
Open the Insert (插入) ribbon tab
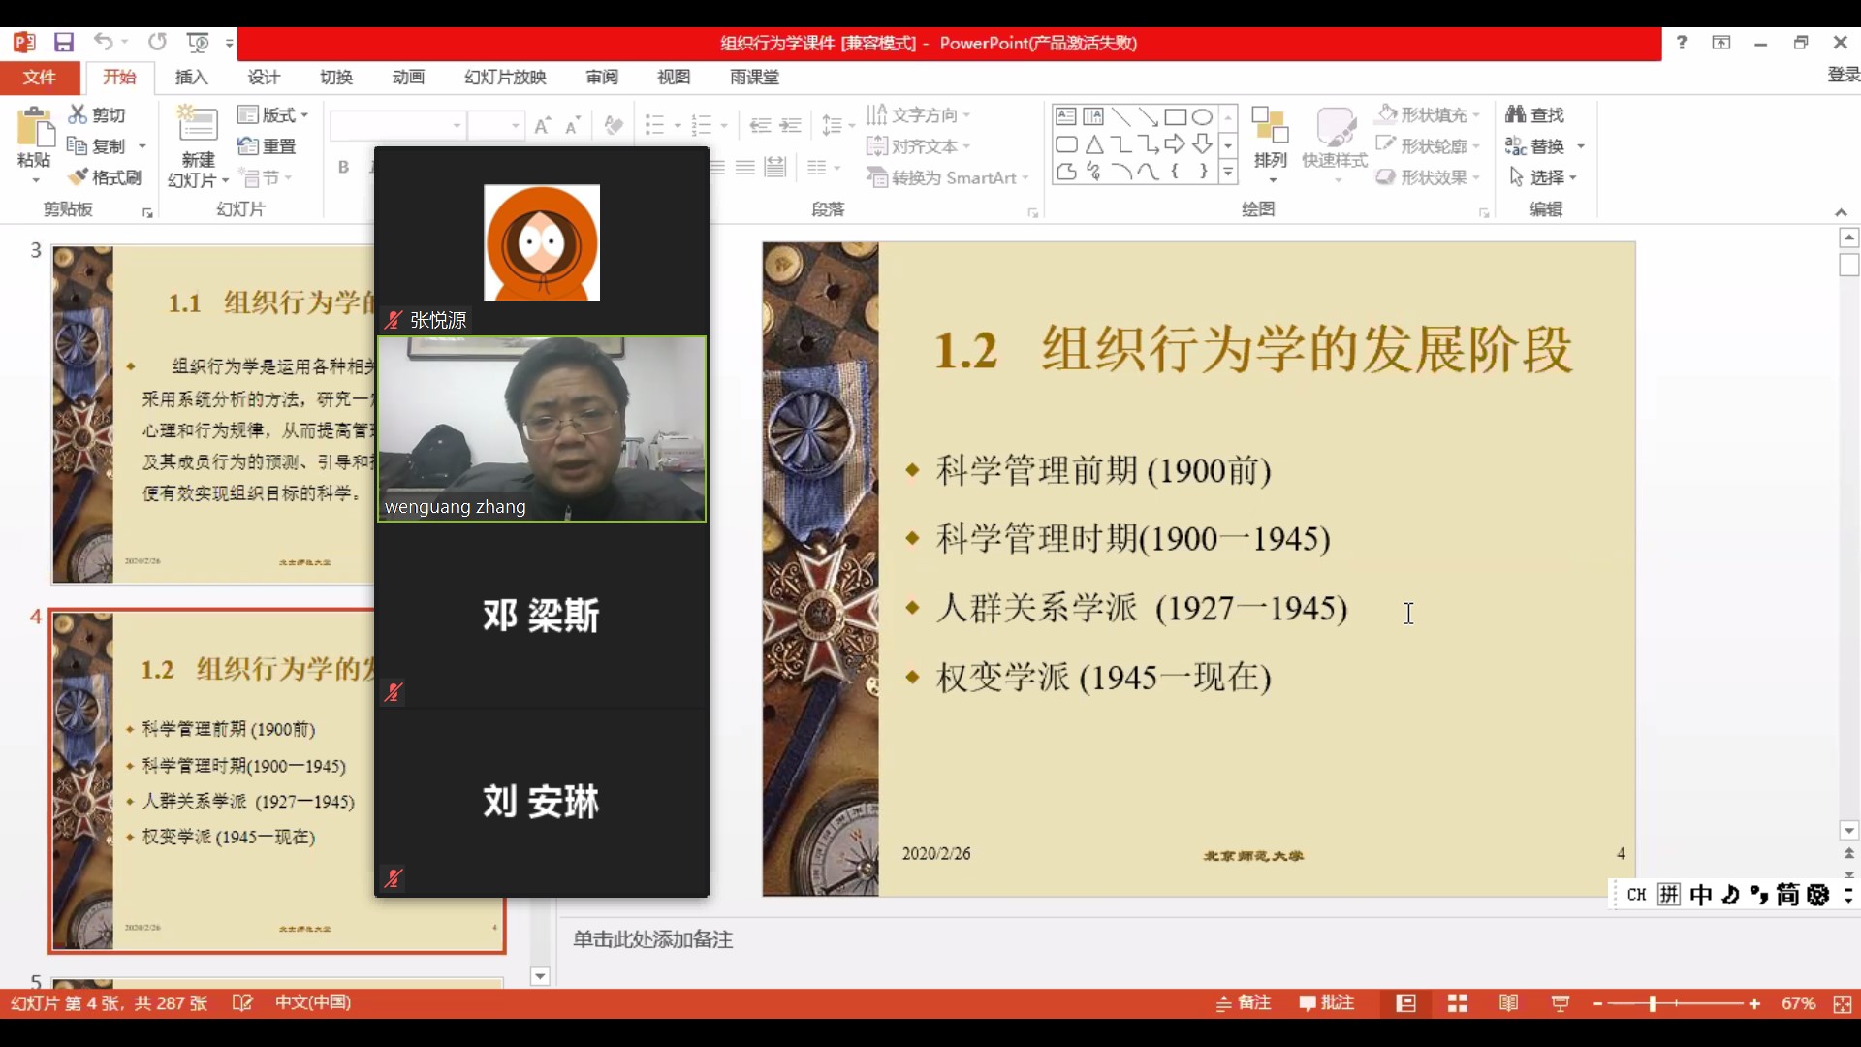[191, 77]
